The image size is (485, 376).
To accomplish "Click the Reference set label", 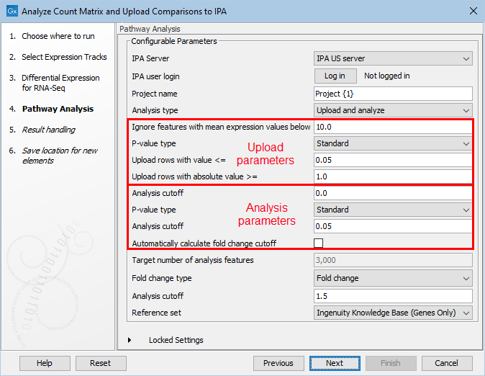I will [x=157, y=313].
